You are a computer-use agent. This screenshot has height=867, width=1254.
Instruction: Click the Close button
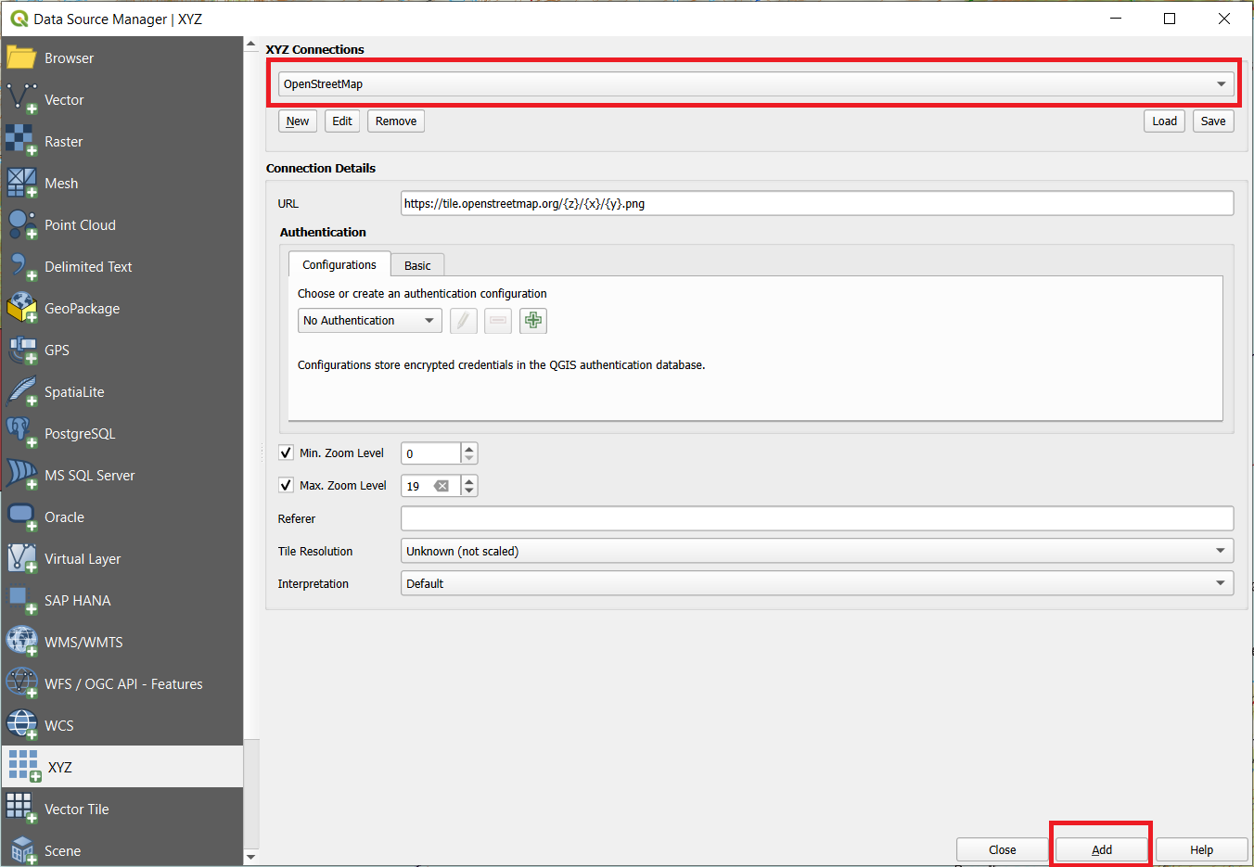[1003, 849]
